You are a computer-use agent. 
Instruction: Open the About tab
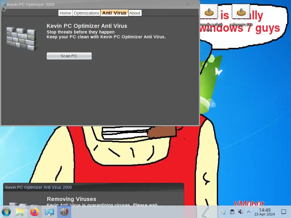tap(135, 13)
